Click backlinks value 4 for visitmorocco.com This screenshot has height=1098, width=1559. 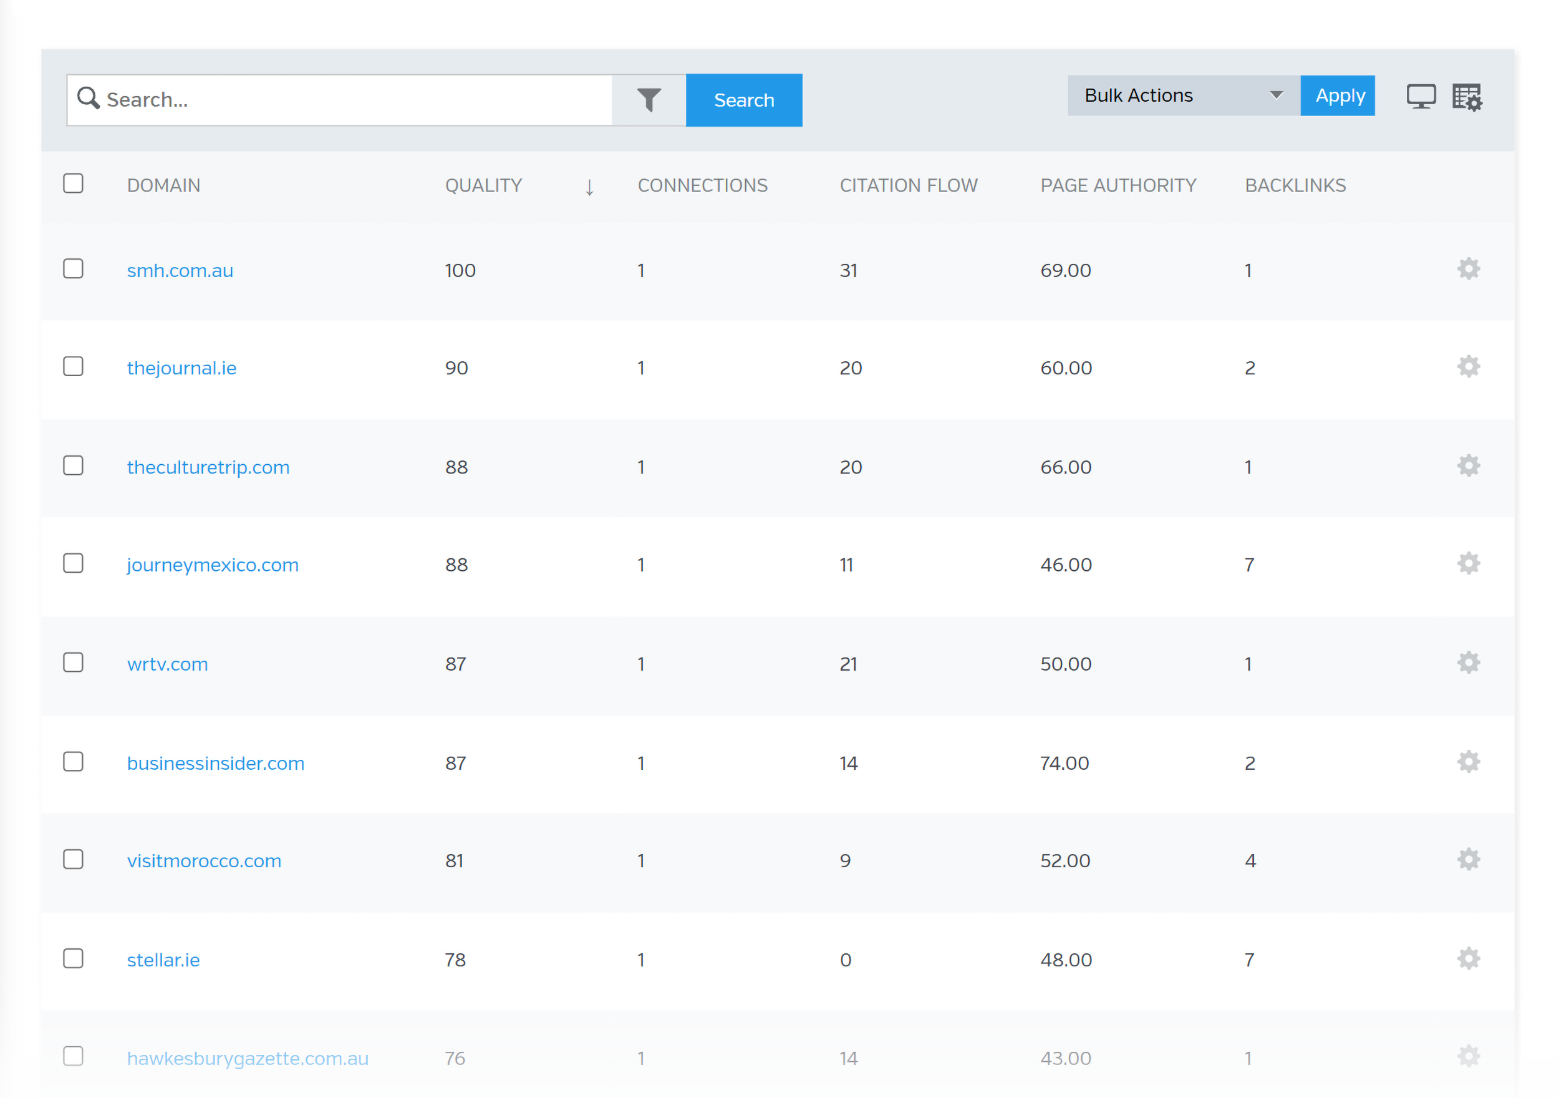1251,862
